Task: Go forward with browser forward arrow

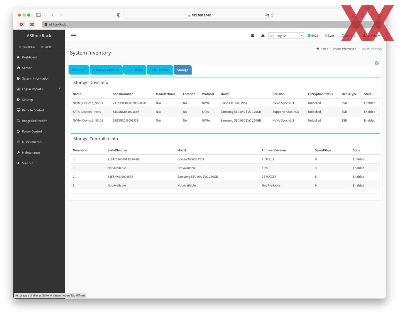Action: click(61, 15)
